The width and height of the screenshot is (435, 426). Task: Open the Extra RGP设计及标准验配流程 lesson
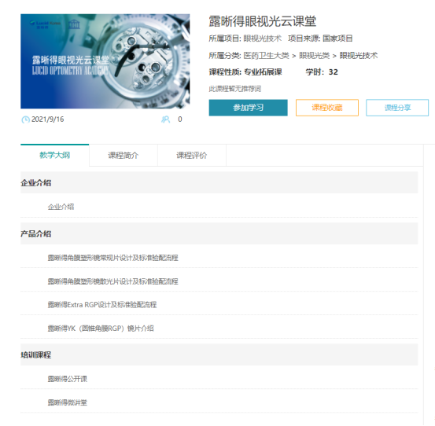click(x=219, y=305)
